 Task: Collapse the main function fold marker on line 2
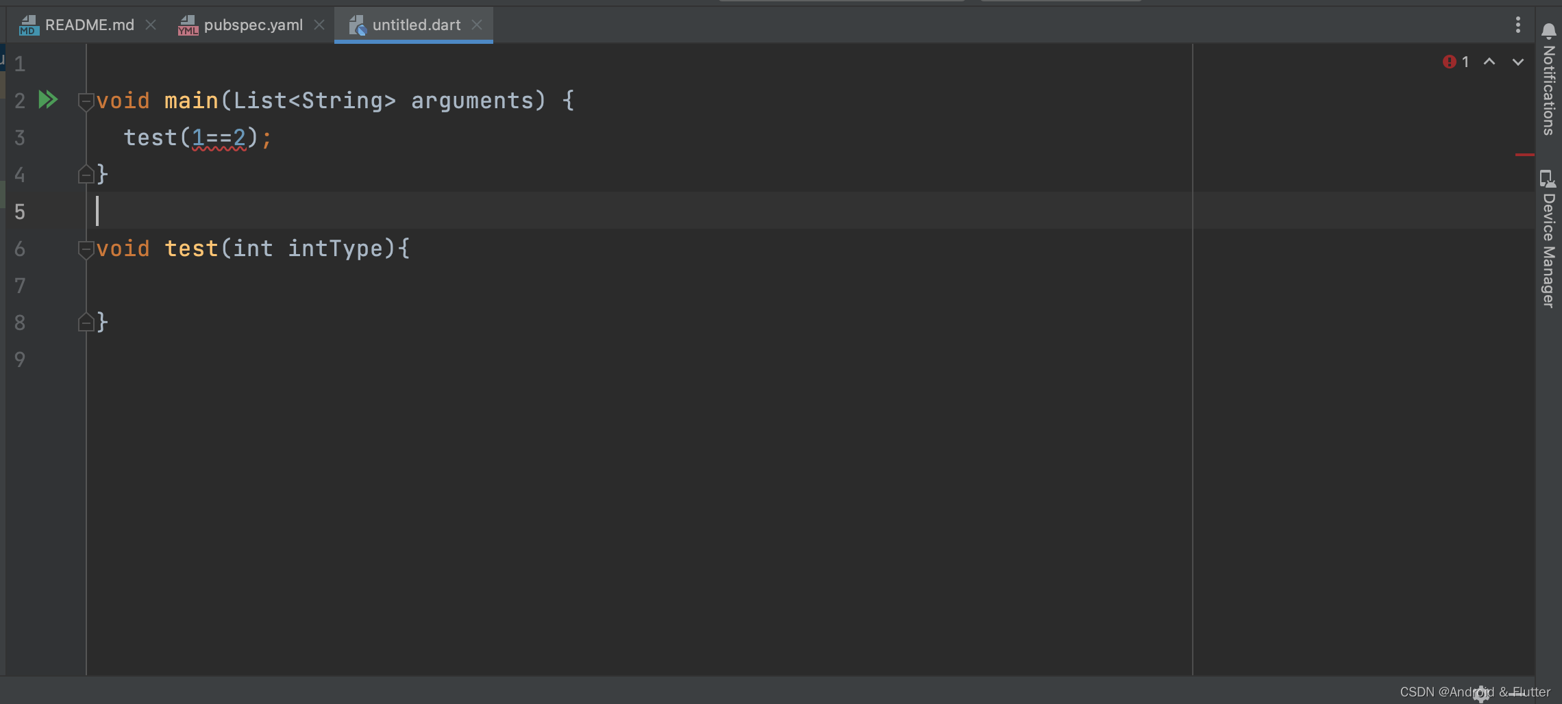86,102
